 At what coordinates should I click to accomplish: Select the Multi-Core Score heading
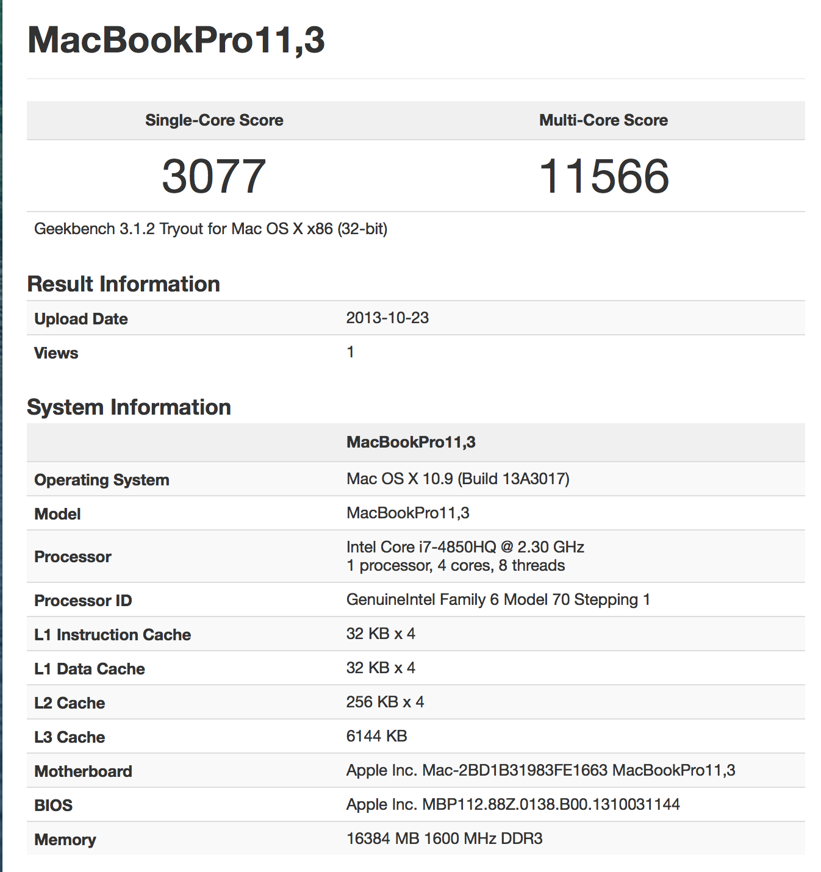(x=603, y=120)
